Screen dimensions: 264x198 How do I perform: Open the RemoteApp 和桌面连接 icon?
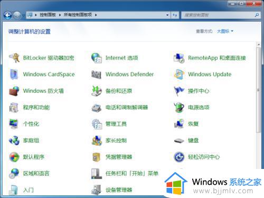click(x=179, y=58)
